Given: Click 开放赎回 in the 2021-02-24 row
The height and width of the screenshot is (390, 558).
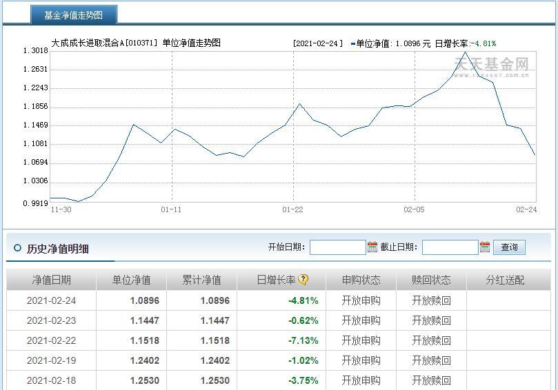Looking at the screenshot, I should click(x=431, y=300).
